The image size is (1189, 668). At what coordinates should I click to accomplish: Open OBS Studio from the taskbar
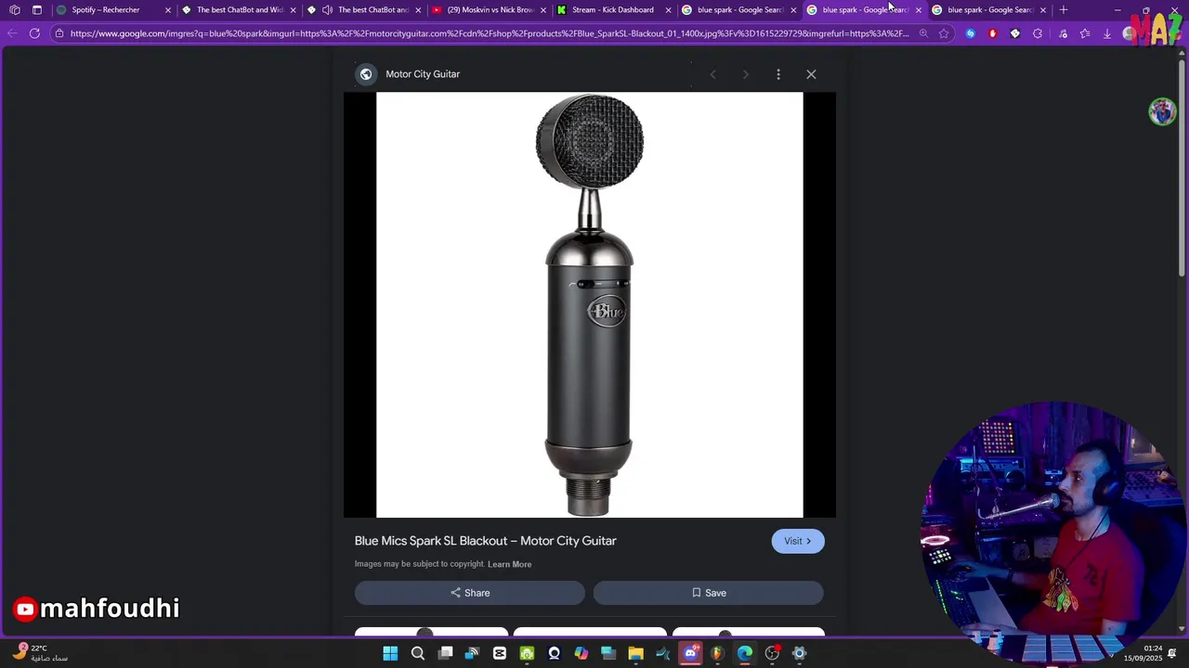(x=772, y=653)
